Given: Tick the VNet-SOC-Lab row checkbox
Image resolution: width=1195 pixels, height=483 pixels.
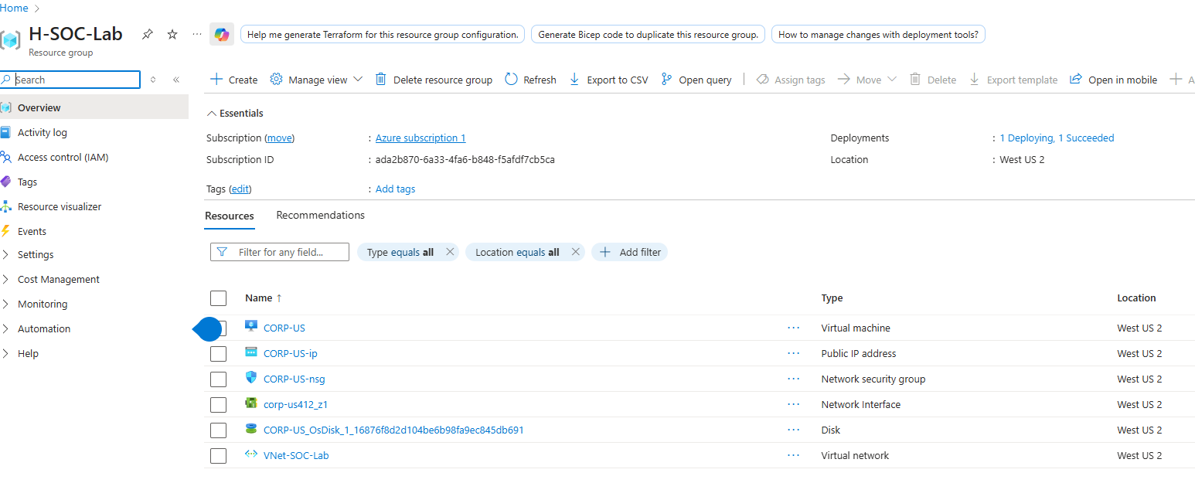Looking at the screenshot, I should [219, 455].
